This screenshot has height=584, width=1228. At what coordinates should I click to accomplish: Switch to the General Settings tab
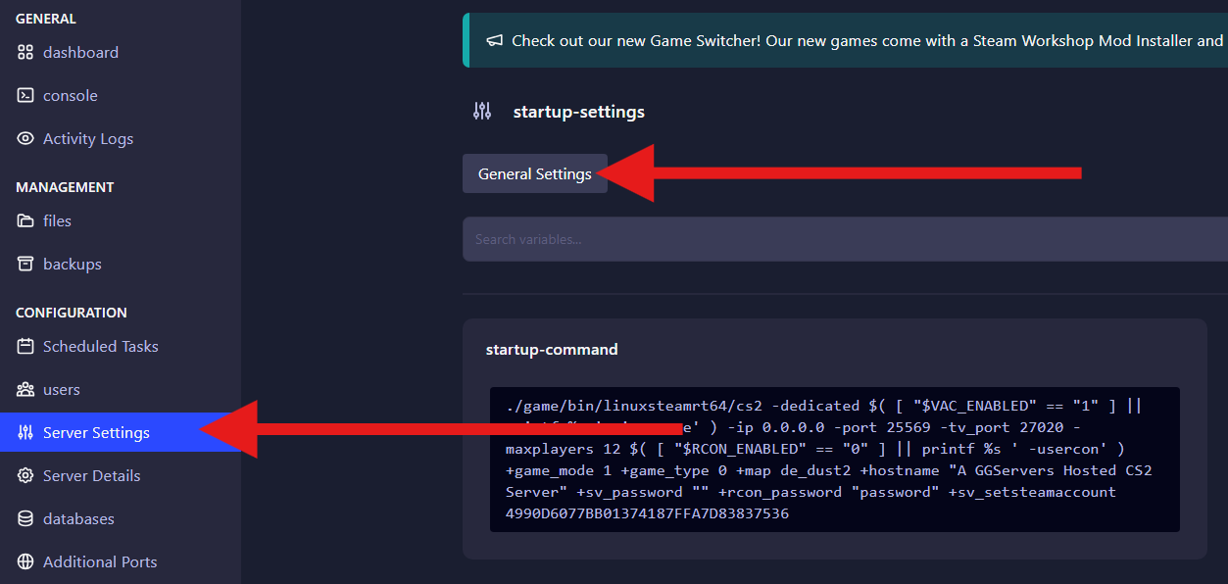534,172
